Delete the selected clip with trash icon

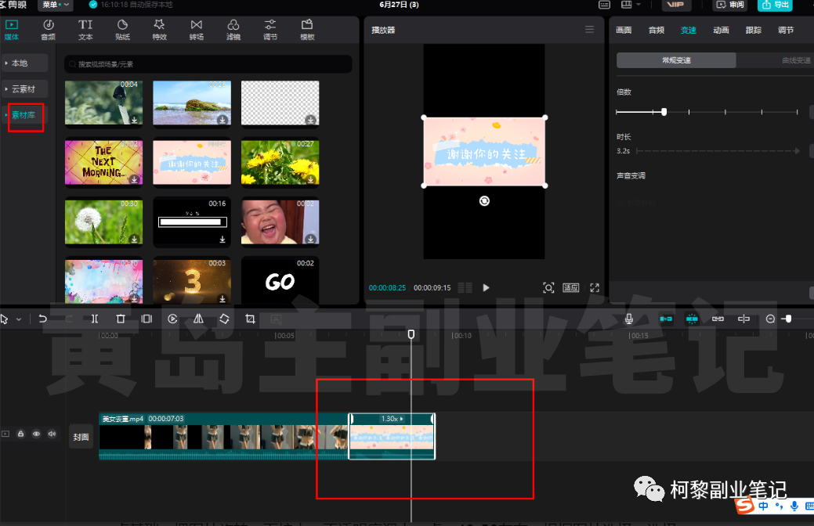click(121, 319)
